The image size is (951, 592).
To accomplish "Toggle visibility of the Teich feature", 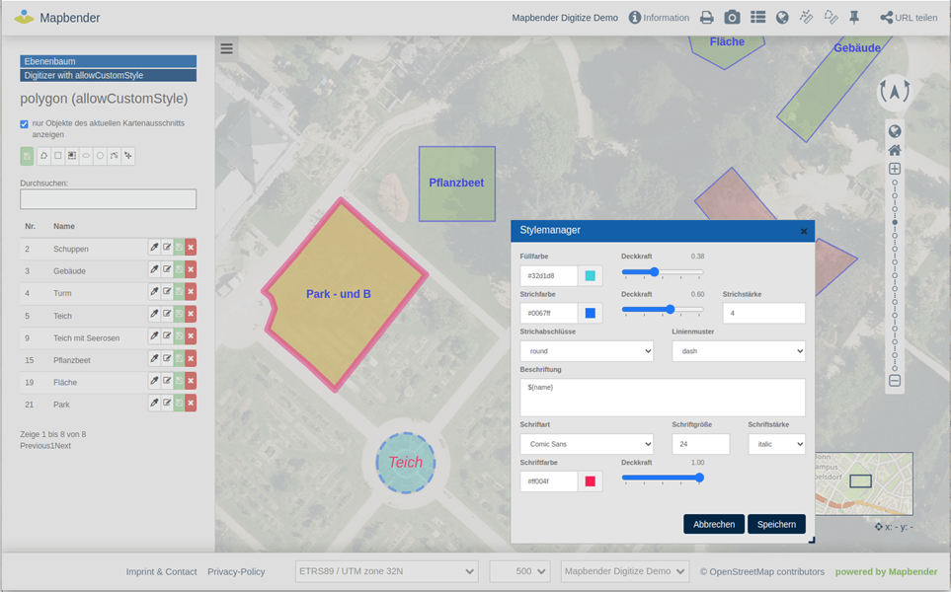I will point(179,314).
